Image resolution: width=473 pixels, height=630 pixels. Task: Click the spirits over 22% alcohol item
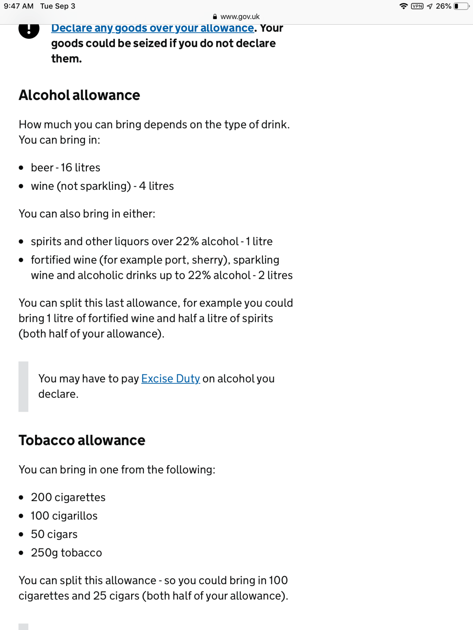click(152, 242)
